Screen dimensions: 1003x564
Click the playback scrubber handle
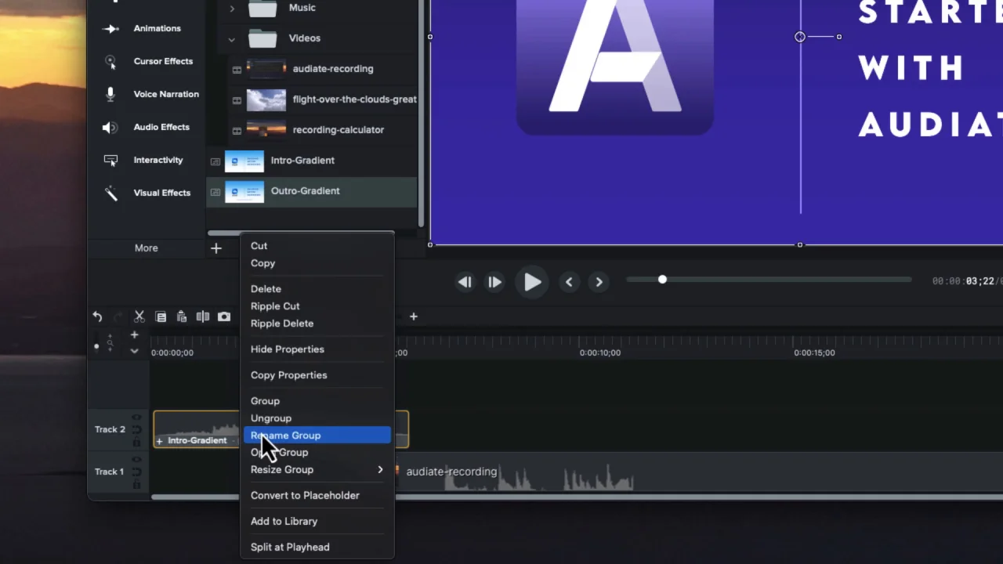[x=662, y=280]
